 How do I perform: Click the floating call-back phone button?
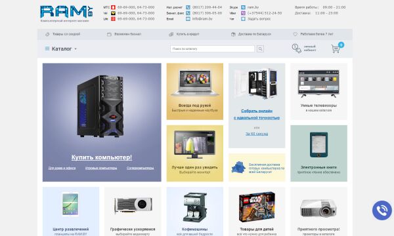[x=382, y=210]
